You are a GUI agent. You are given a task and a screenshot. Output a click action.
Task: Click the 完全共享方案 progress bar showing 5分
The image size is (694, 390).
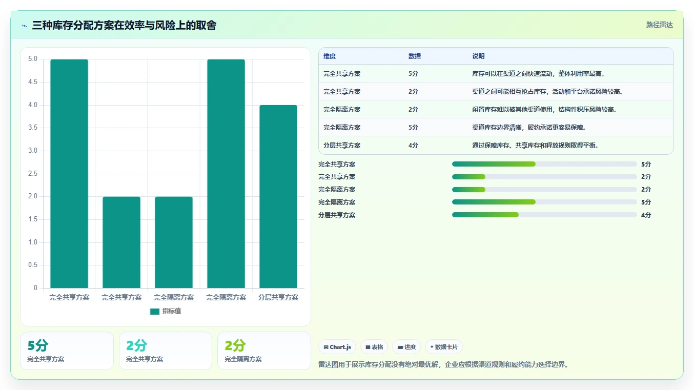544,164
